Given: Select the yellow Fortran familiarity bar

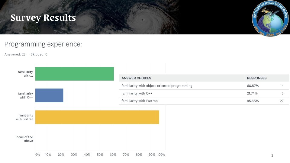Looking at the screenshot, I should coord(97,117).
